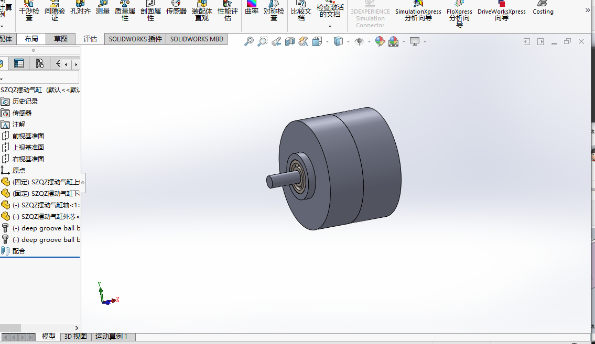Open the SOLIDWORKS MBD tab

click(x=197, y=39)
